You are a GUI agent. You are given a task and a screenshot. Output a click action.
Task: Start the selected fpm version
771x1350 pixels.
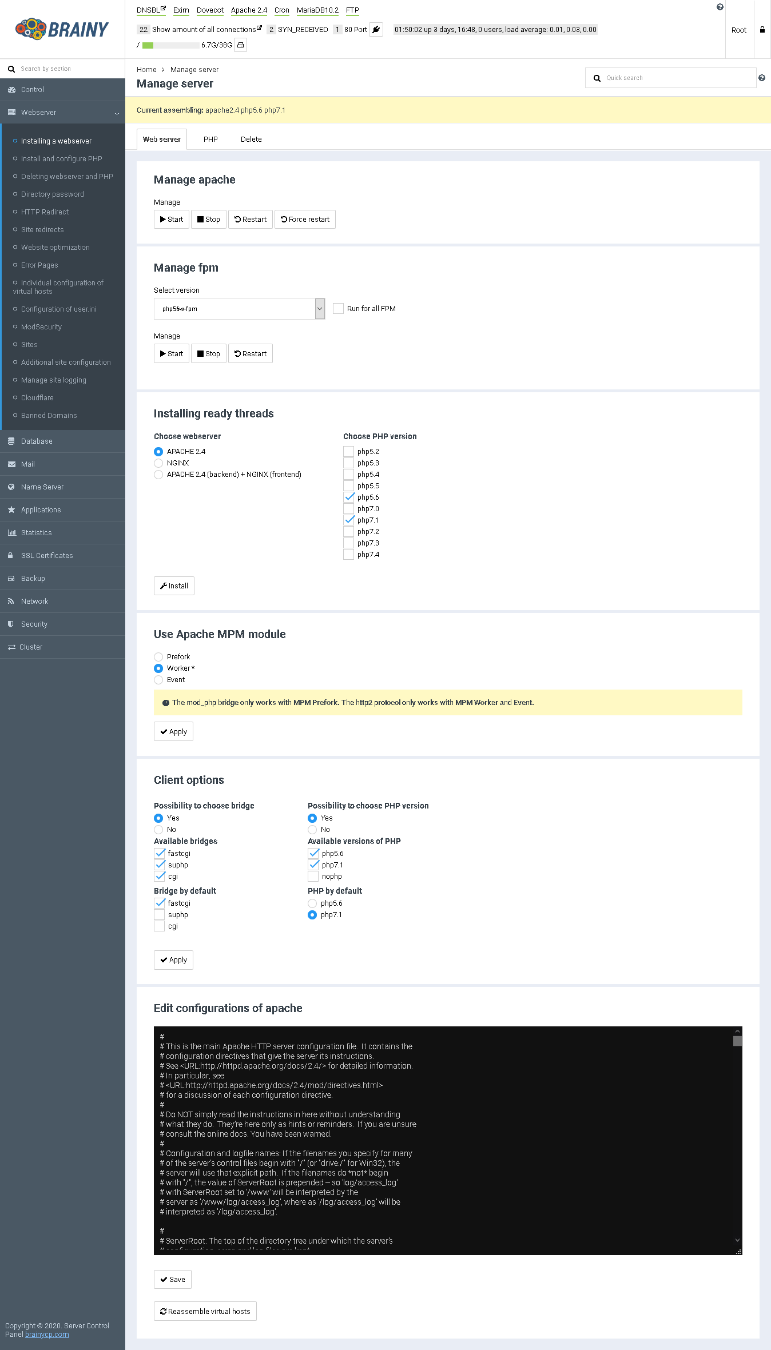coord(172,354)
